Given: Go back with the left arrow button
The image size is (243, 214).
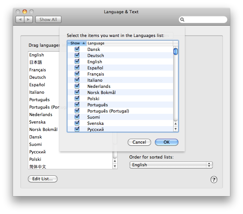Looking at the screenshot, I should tap(20, 19).
